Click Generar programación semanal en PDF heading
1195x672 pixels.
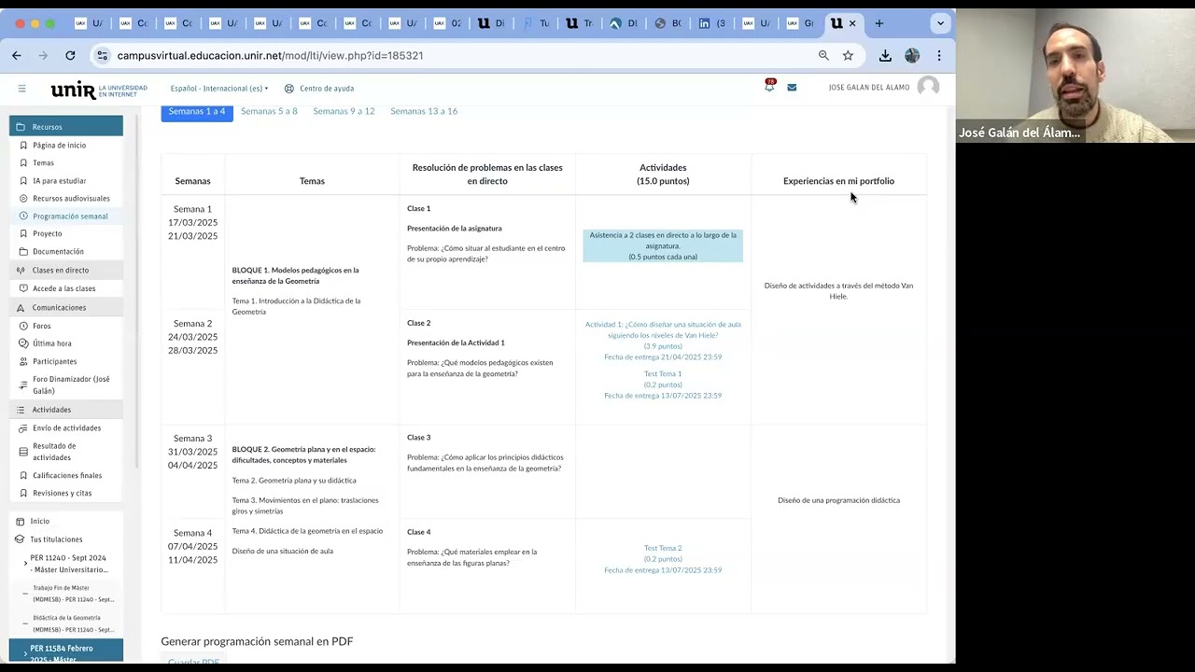[257, 642]
